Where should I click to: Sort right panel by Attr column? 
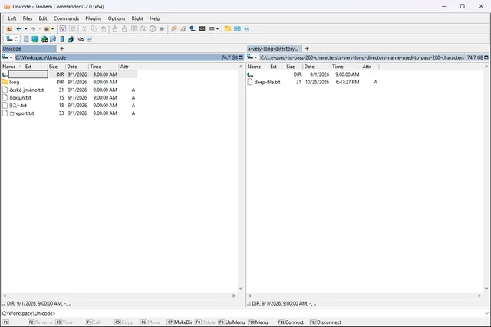pyautogui.click(x=370, y=67)
